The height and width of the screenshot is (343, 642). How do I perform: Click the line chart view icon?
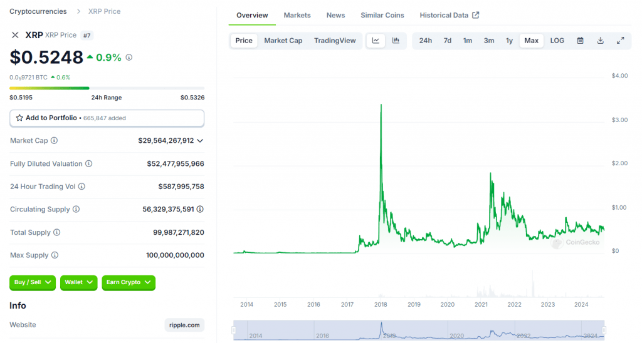coord(376,41)
